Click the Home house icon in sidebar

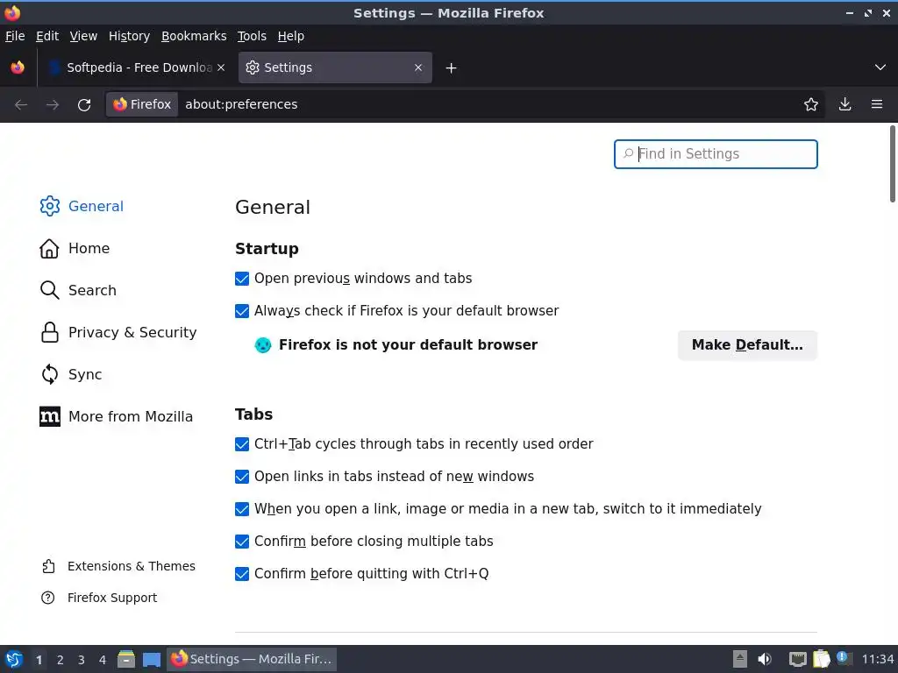(49, 248)
